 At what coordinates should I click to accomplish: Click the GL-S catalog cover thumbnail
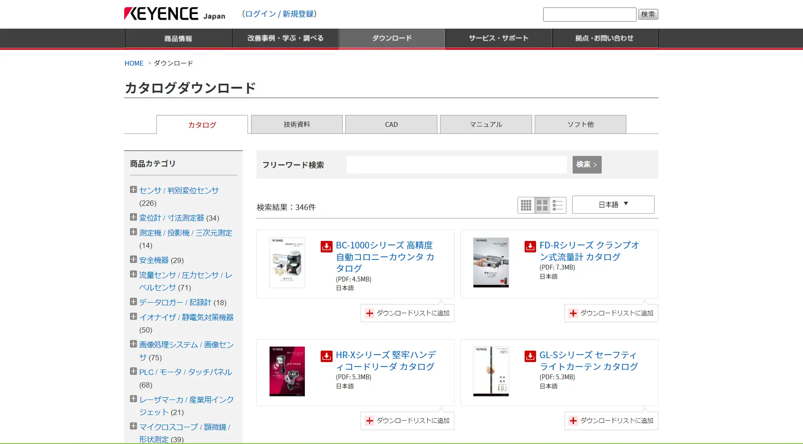[491, 371]
